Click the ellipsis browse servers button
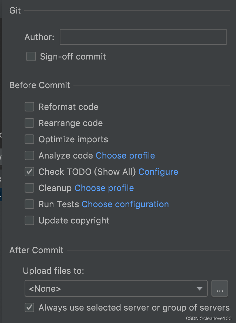Image resolution: width=236 pixels, height=323 pixels. pyautogui.click(x=220, y=289)
